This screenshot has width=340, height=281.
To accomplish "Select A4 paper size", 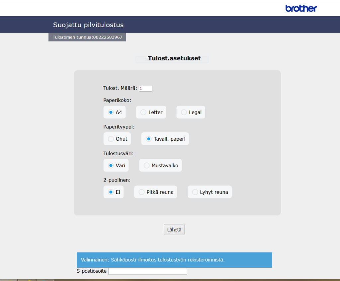I will (x=111, y=112).
